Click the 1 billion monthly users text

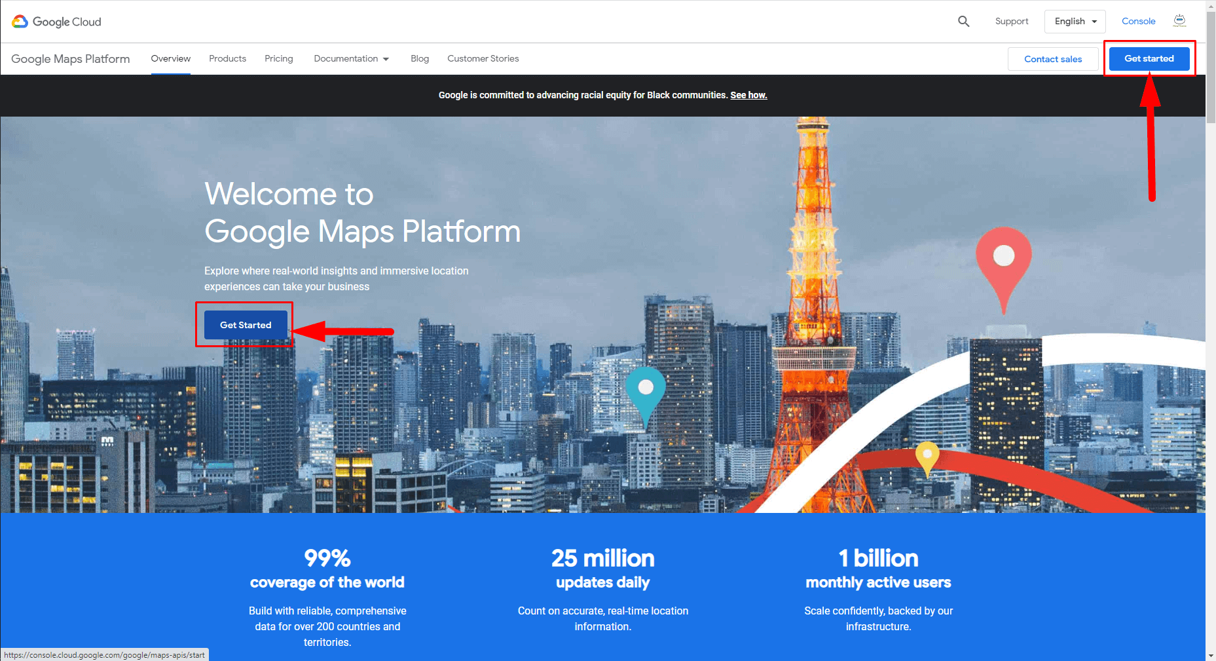click(878, 569)
